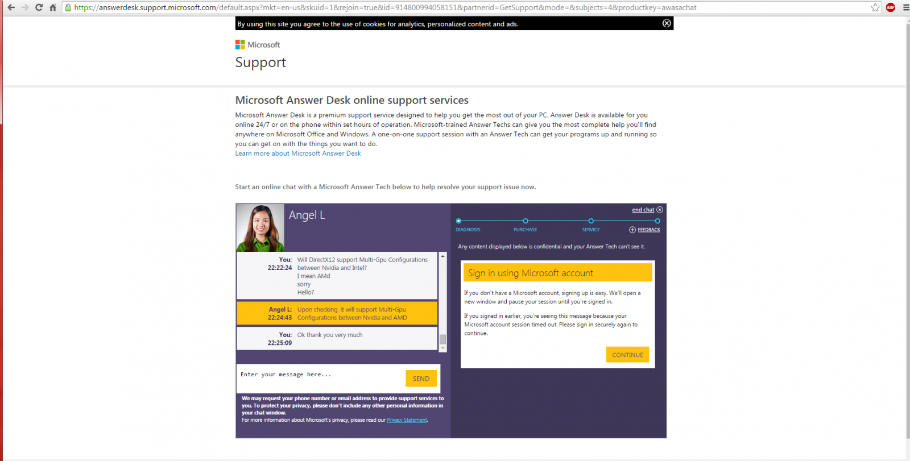The height and width of the screenshot is (461, 910).
Task: Click the PURCHASE step label
Action: (525, 230)
